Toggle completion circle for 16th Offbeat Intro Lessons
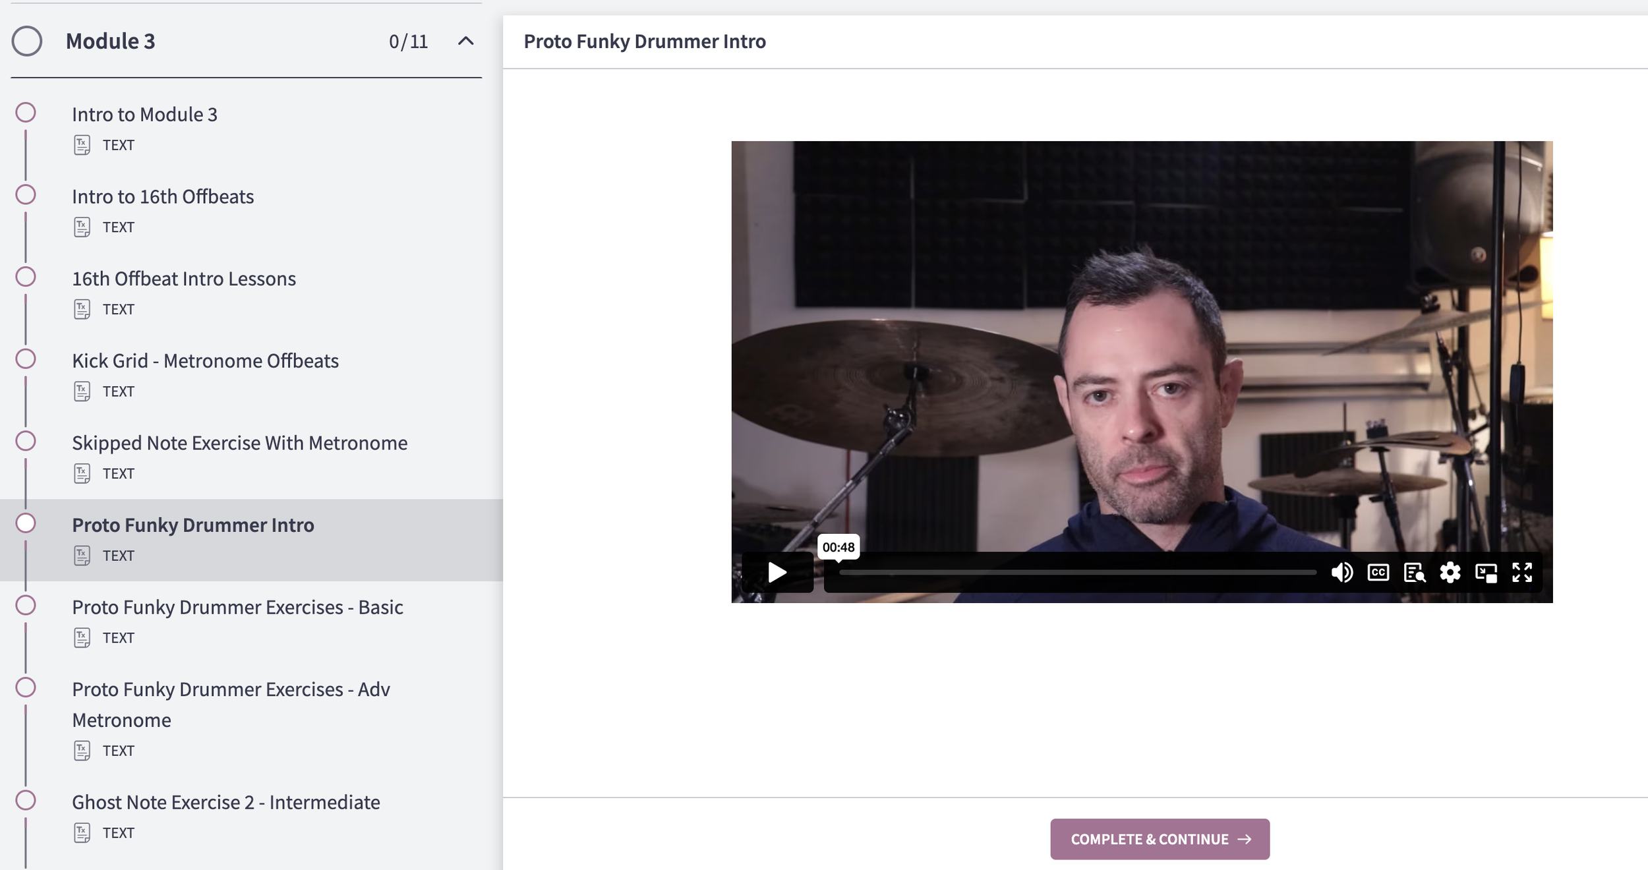The image size is (1648, 870). pyautogui.click(x=26, y=277)
